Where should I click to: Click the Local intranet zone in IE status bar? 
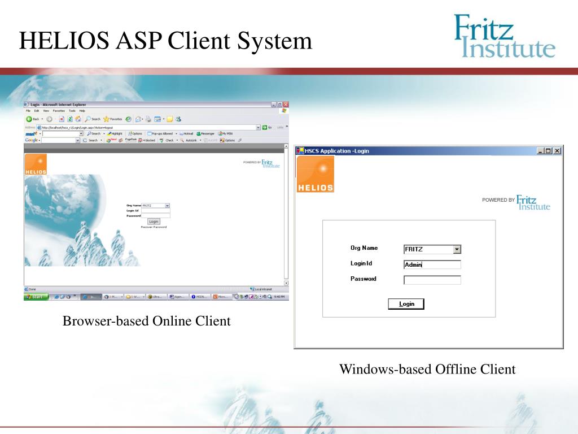261,289
